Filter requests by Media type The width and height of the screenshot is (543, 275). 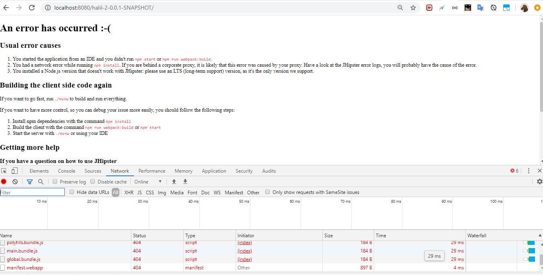point(177,192)
